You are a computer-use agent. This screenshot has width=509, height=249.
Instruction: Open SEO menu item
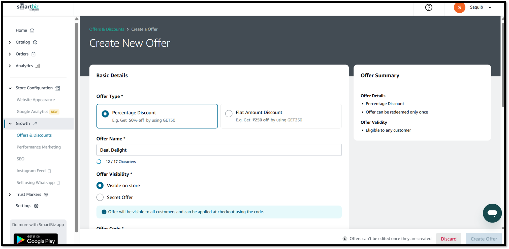tap(20, 159)
